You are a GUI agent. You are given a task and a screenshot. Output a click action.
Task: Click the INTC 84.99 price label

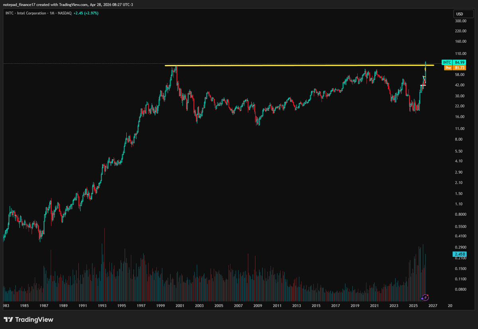pos(454,63)
